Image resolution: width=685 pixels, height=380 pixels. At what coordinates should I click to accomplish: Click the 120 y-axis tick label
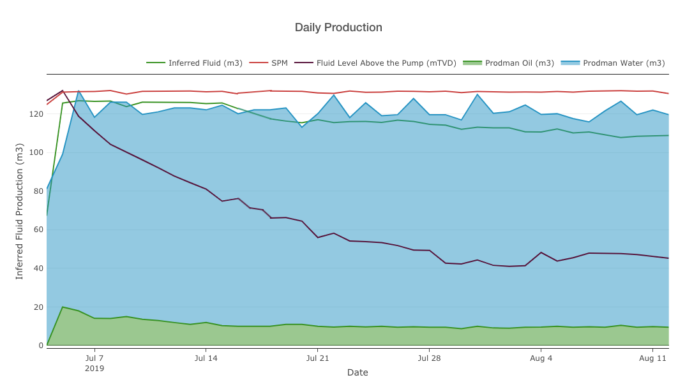click(x=35, y=114)
